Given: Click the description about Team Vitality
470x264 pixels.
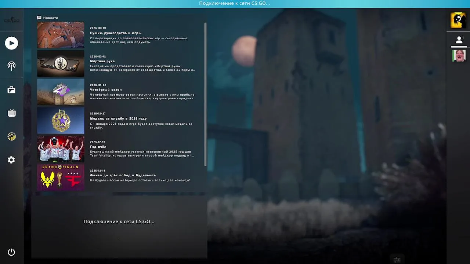Looking at the screenshot, I should coord(142,153).
